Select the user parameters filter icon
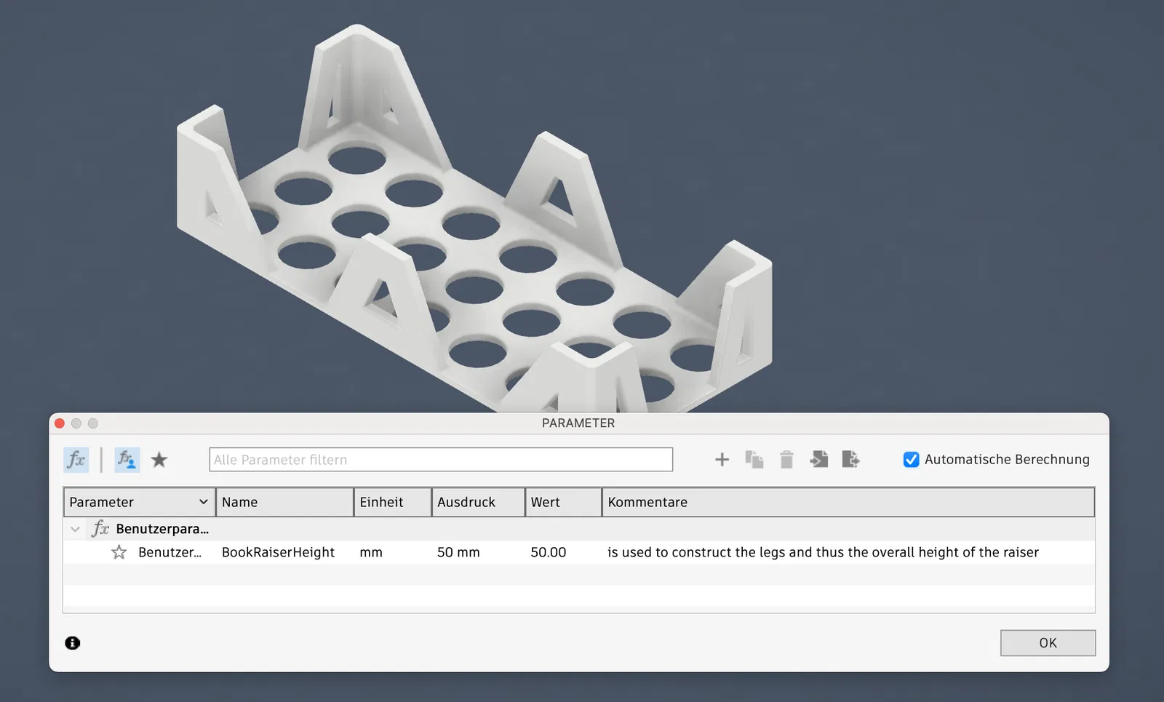The height and width of the screenshot is (702, 1164). click(127, 460)
